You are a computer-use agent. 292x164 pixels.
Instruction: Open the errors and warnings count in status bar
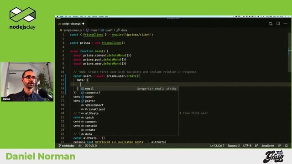tap(91, 146)
